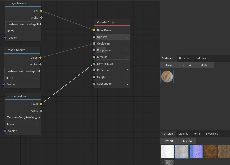Screen dimensions: 230x165
Task: Open linear color space dropdown on top Image Texture
Action: click(x=23, y=31)
